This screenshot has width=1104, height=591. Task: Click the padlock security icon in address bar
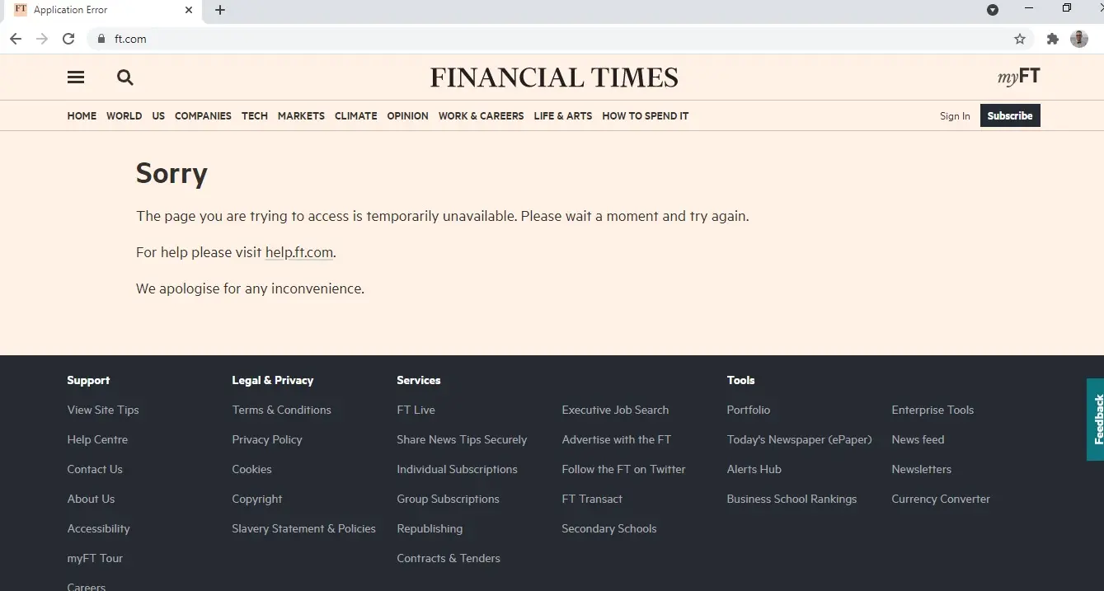click(100, 38)
